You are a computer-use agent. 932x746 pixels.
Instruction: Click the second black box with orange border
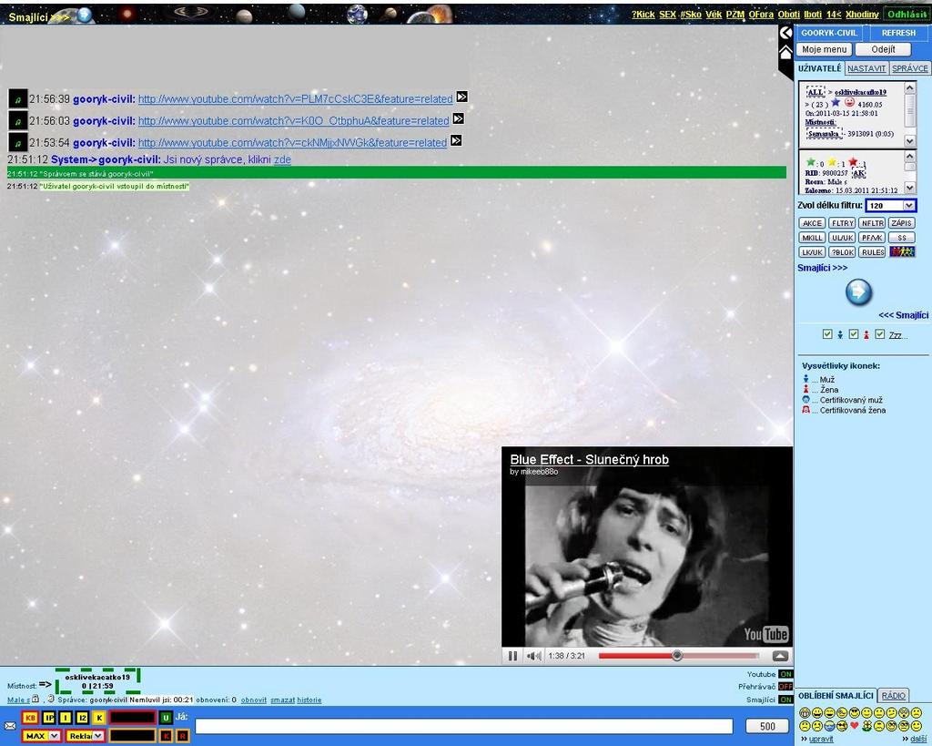132,736
